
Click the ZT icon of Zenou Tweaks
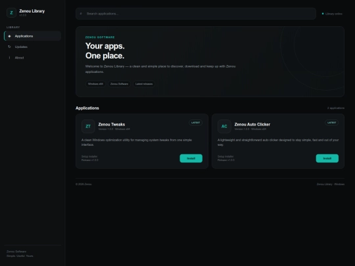(x=88, y=127)
